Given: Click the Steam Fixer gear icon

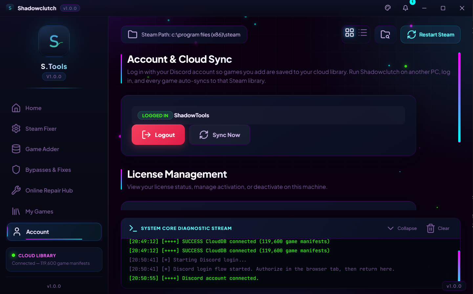Looking at the screenshot, I should pyautogui.click(x=16, y=129).
